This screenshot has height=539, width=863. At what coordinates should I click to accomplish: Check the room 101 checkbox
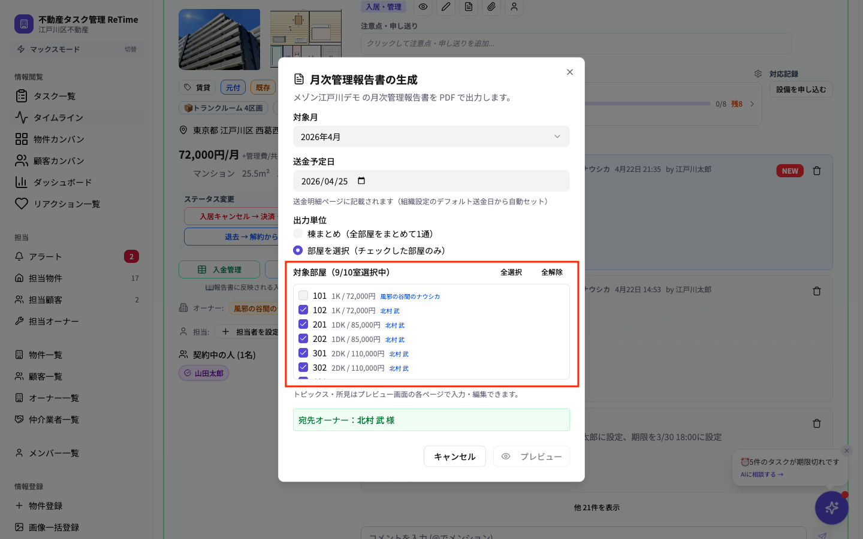(303, 295)
